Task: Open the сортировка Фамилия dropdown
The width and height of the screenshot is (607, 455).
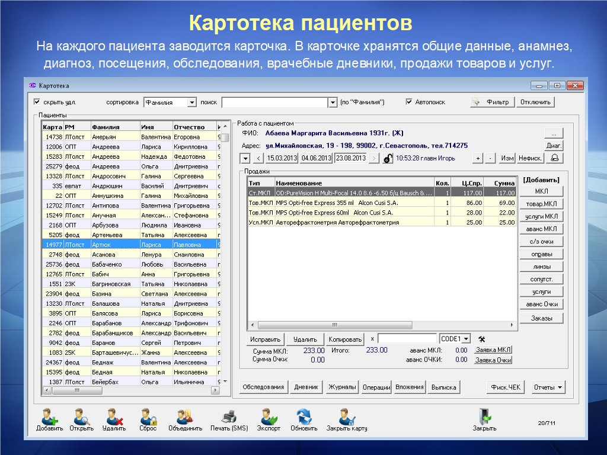Action: 191,102
